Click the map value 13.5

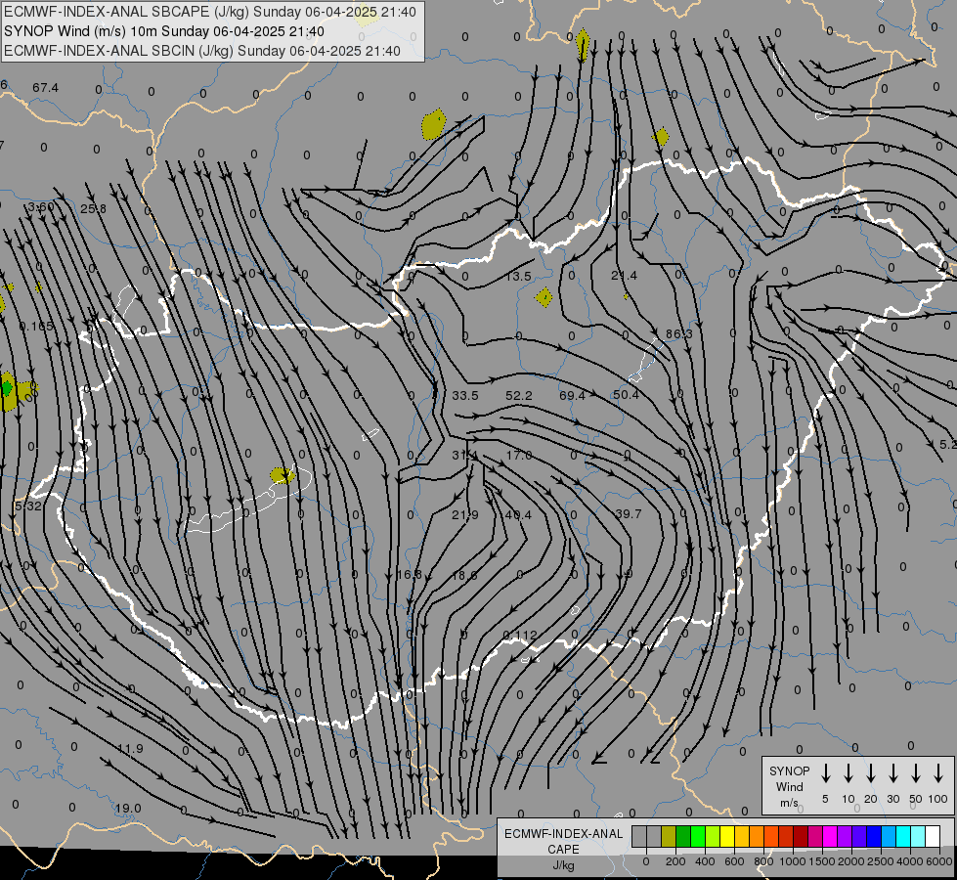518,277
